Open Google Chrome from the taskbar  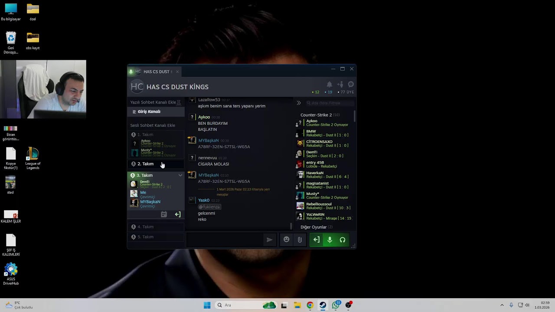310,305
